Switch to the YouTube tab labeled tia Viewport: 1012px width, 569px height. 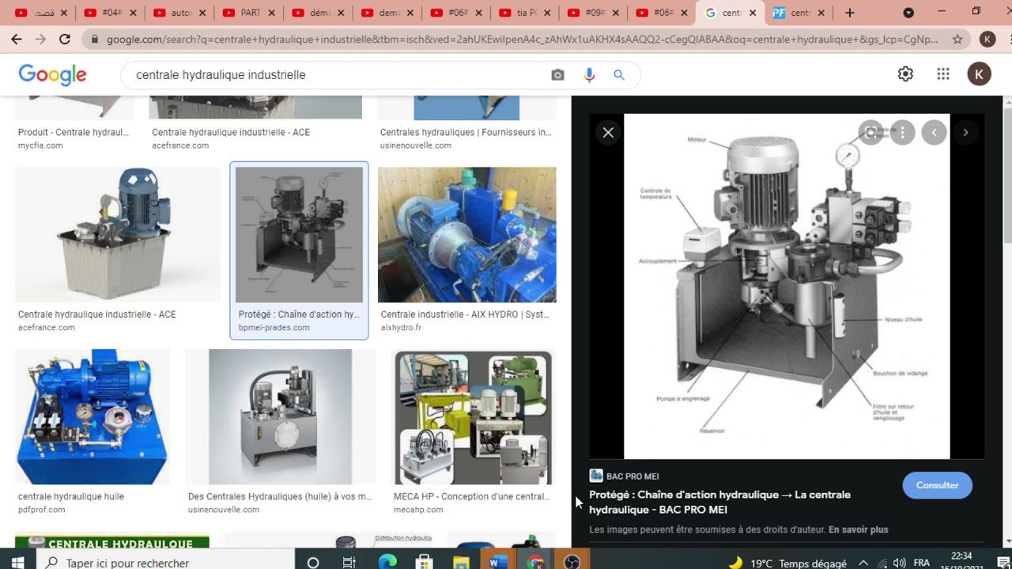click(523, 13)
